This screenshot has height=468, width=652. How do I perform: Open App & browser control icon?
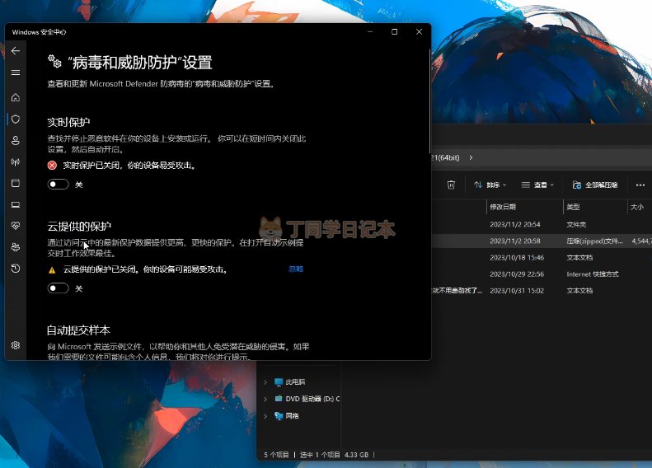tap(16, 183)
